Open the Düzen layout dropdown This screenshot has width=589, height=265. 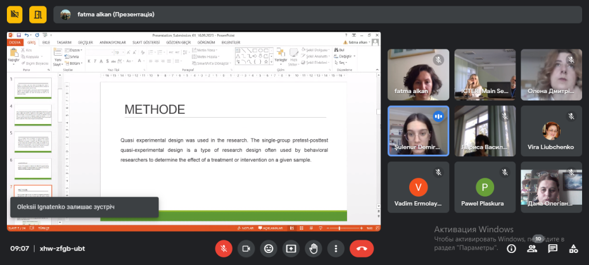(74, 50)
